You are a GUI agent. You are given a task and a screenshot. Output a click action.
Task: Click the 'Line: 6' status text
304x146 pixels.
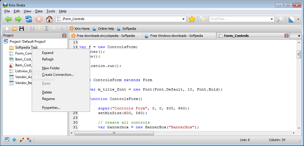coord(245,140)
